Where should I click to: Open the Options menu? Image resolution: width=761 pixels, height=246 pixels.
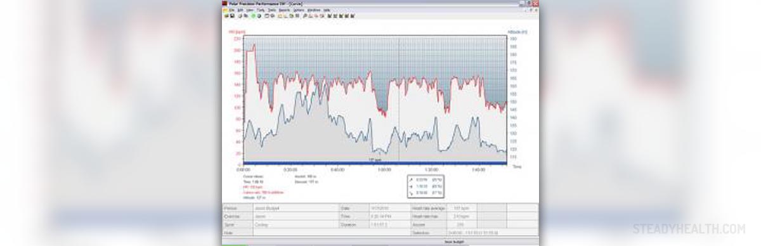point(297,10)
